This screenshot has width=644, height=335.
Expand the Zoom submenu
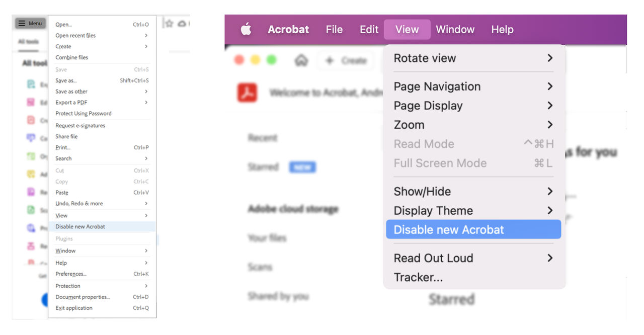473,124
